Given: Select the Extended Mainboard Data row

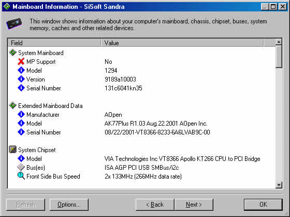Looking at the screenshot, I should click(x=50, y=106).
